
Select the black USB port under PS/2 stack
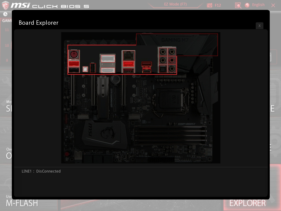74,70
